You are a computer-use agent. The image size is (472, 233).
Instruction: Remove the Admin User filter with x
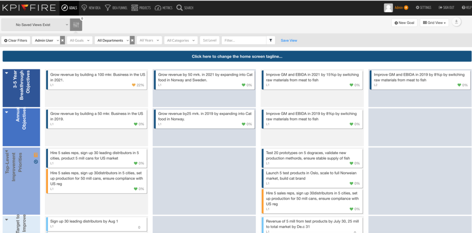point(63,40)
